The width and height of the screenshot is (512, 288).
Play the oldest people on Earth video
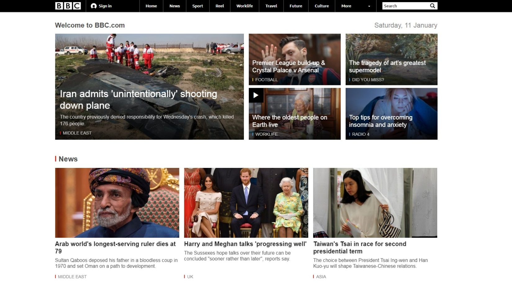(256, 95)
